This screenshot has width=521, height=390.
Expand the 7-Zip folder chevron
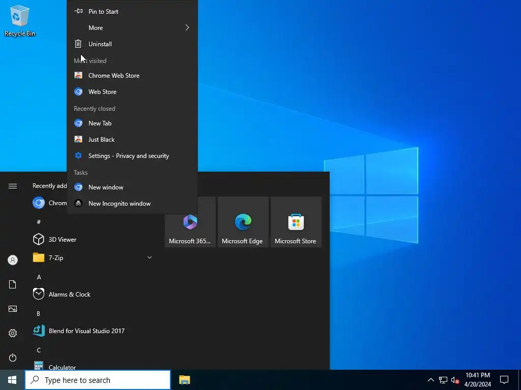click(150, 257)
